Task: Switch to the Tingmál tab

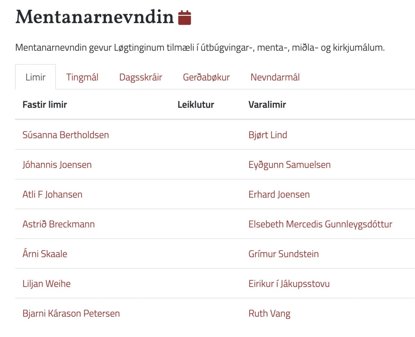Action: pos(82,77)
